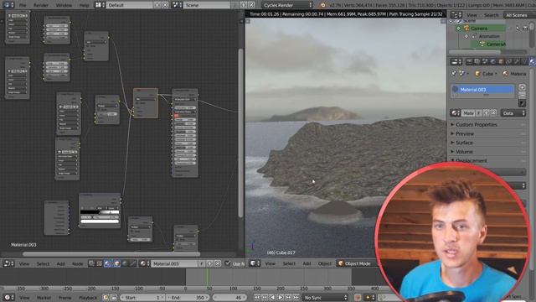The image size is (536, 302).
Task: Browse materials icon in node editor header
Action: 144,263
